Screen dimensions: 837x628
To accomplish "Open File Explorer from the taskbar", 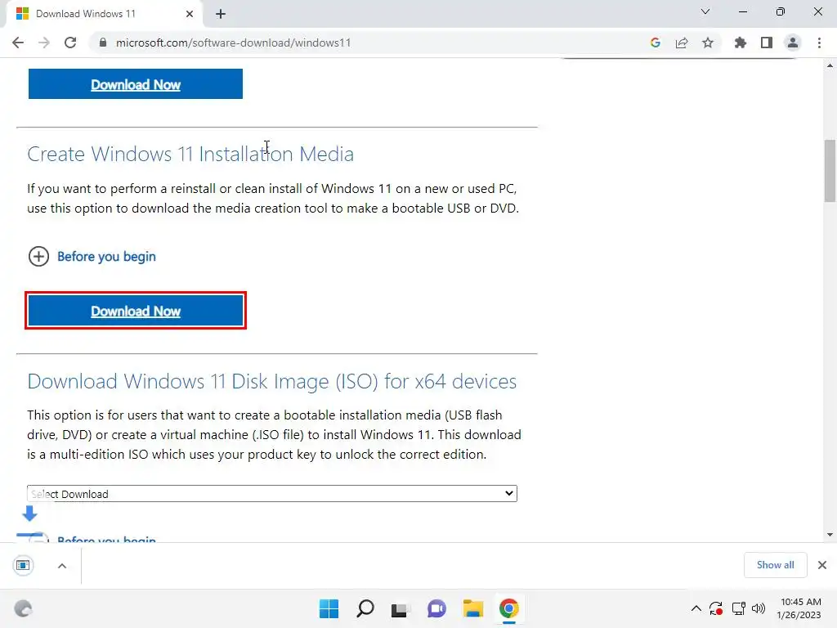I will 473,608.
